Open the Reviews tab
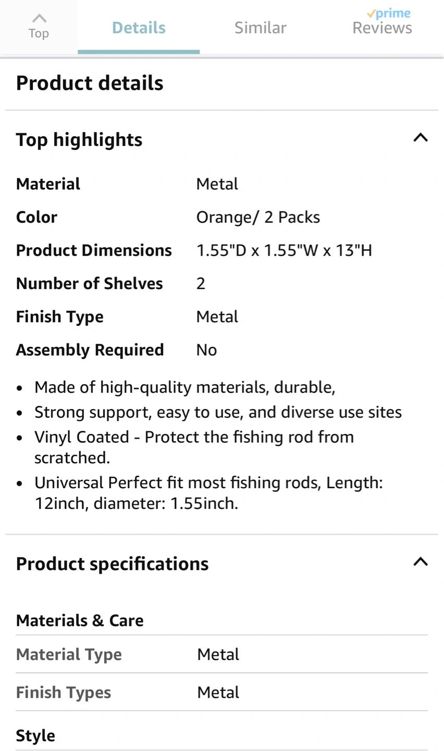This screenshot has width=444, height=751. (382, 28)
